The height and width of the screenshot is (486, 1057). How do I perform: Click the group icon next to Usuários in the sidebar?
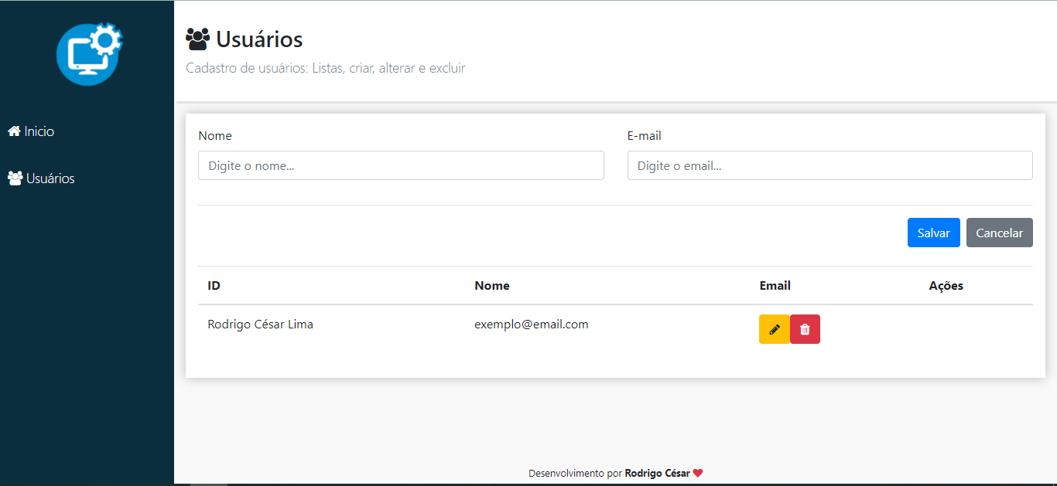pos(15,178)
